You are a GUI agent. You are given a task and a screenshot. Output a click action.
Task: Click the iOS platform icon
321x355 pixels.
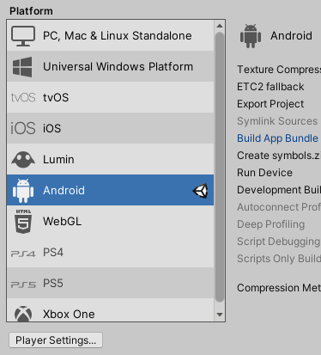pyautogui.click(x=23, y=128)
